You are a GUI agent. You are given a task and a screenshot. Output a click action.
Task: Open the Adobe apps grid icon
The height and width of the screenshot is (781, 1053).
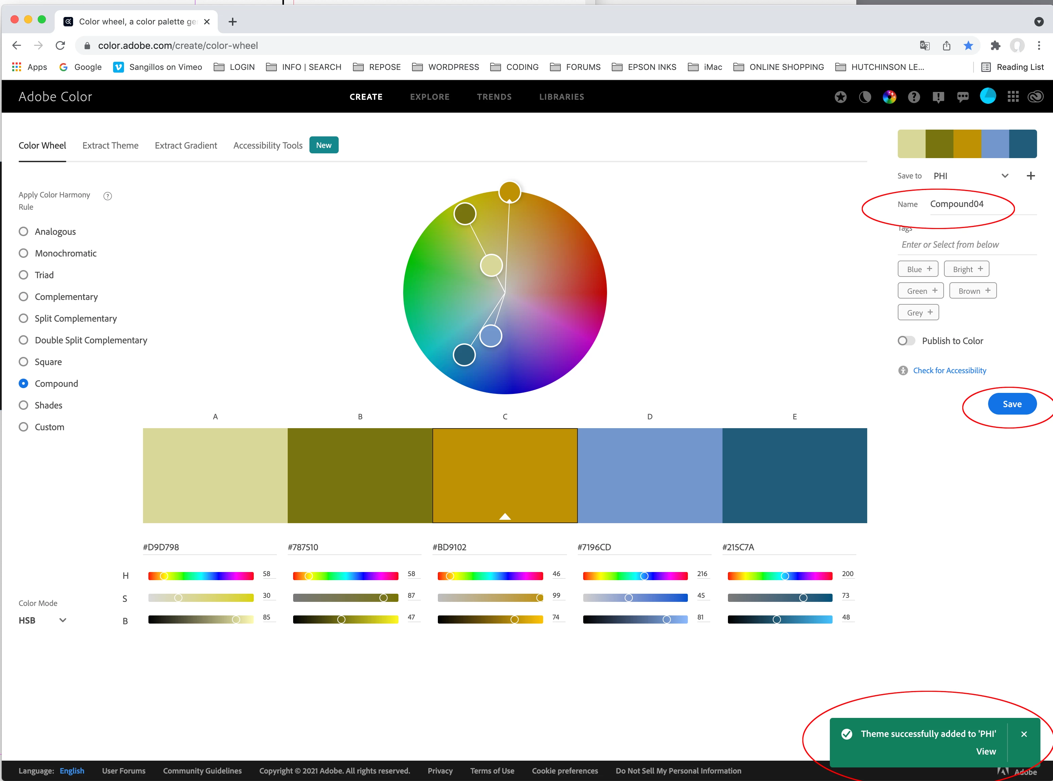pyautogui.click(x=1013, y=97)
